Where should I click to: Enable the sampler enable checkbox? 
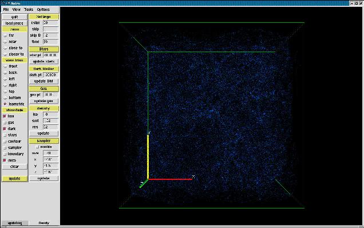point(37,147)
